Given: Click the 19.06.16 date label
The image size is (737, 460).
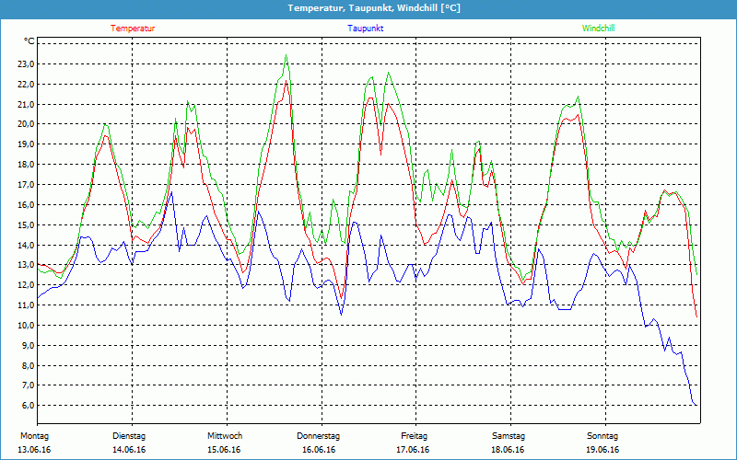Looking at the screenshot, I should [x=602, y=450].
